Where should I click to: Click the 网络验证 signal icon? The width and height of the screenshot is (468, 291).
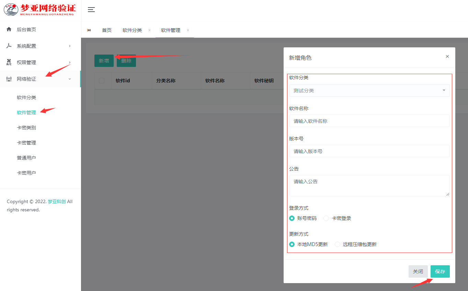coord(9,79)
